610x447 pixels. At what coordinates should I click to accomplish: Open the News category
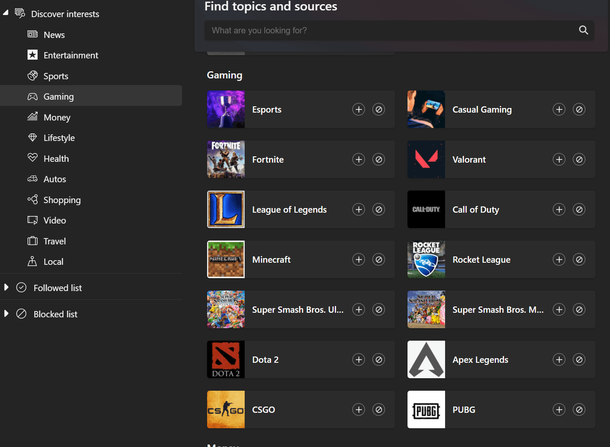click(x=91, y=35)
